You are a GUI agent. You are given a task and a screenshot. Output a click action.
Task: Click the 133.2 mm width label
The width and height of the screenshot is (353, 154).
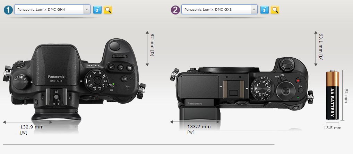coord(199,127)
